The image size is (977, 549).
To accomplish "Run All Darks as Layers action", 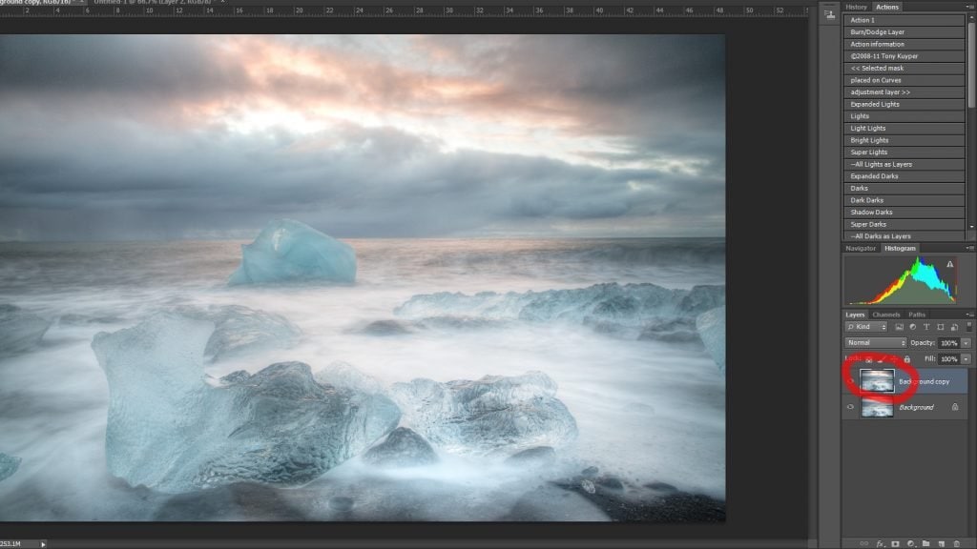I will [x=904, y=236].
